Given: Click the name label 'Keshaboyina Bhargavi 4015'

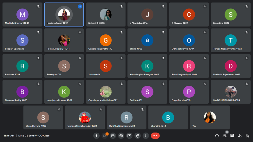Looking at the screenshot, I should [x=145, y=75].
